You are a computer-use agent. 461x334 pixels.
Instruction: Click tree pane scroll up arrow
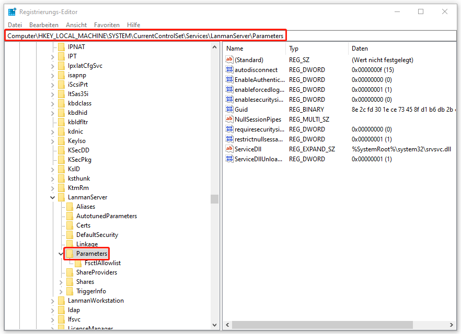click(215, 47)
